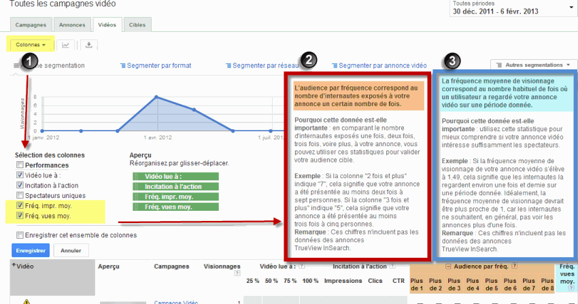Click the Clics column header
This screenshot has height=304, width=578.
(x=375, y=281)
